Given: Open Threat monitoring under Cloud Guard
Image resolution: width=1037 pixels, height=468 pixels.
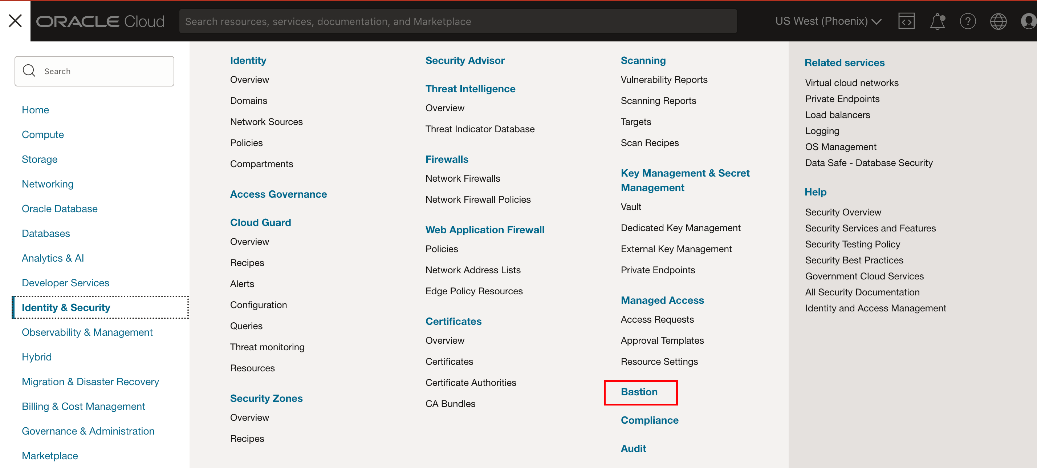Looking at the screenshot, I should (x=267, y=347).
